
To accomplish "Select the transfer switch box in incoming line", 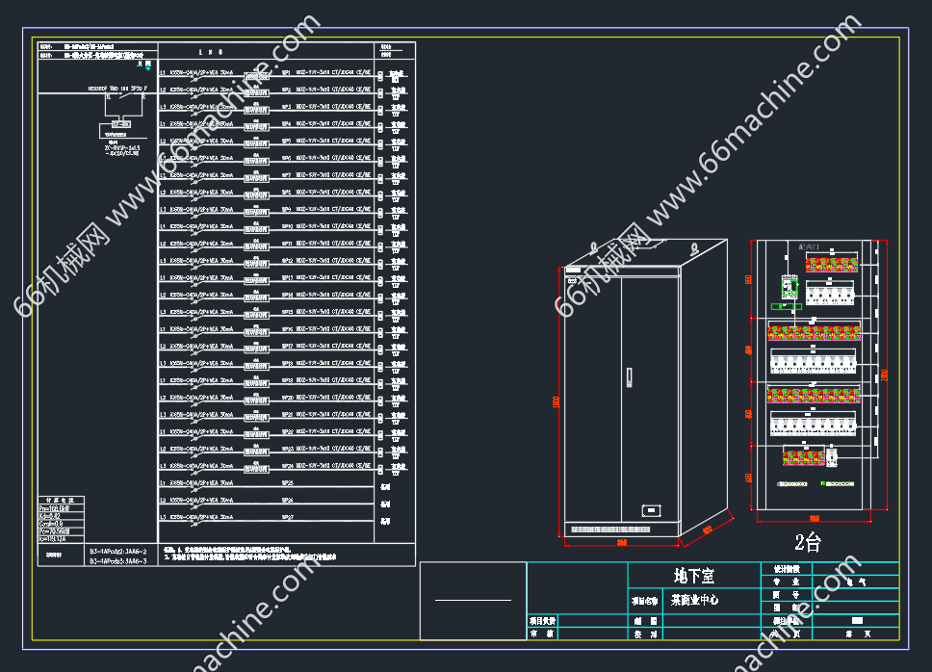I will 120,123.
